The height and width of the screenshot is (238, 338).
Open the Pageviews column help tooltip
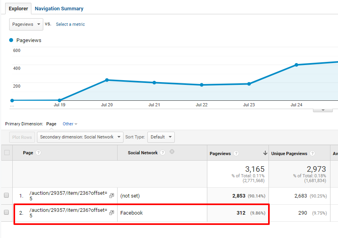coord(237,153)
